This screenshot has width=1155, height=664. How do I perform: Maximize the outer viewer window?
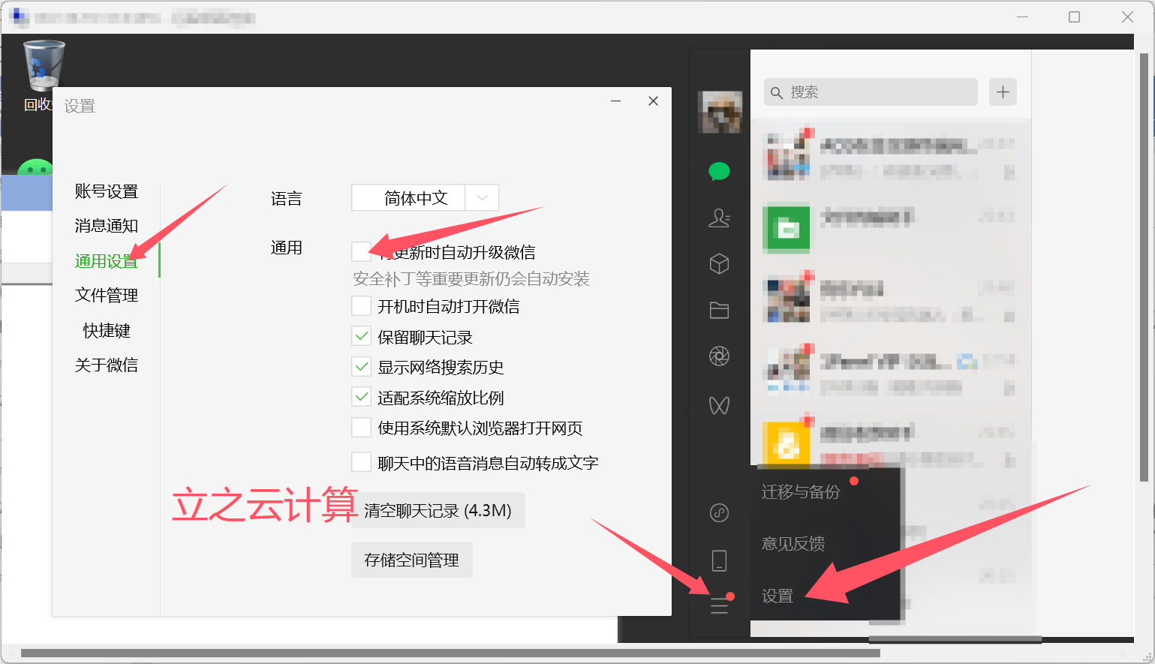click(1074, 17)
